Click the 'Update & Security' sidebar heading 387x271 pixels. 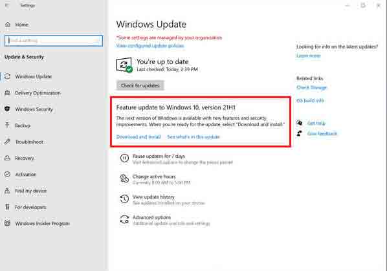24,57
